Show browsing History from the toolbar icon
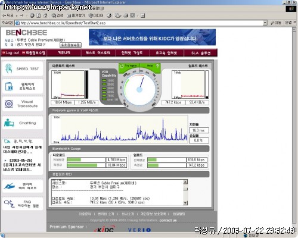The height and width of the screenshot is (238, 298). [x=109, y=15]
